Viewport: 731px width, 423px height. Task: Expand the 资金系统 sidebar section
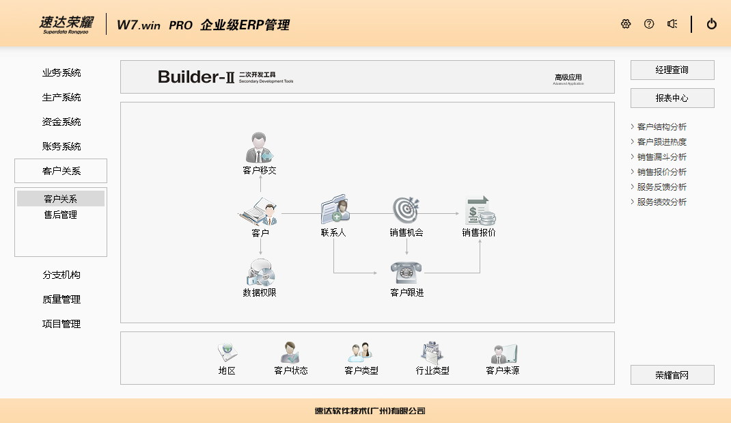point(61,122)
